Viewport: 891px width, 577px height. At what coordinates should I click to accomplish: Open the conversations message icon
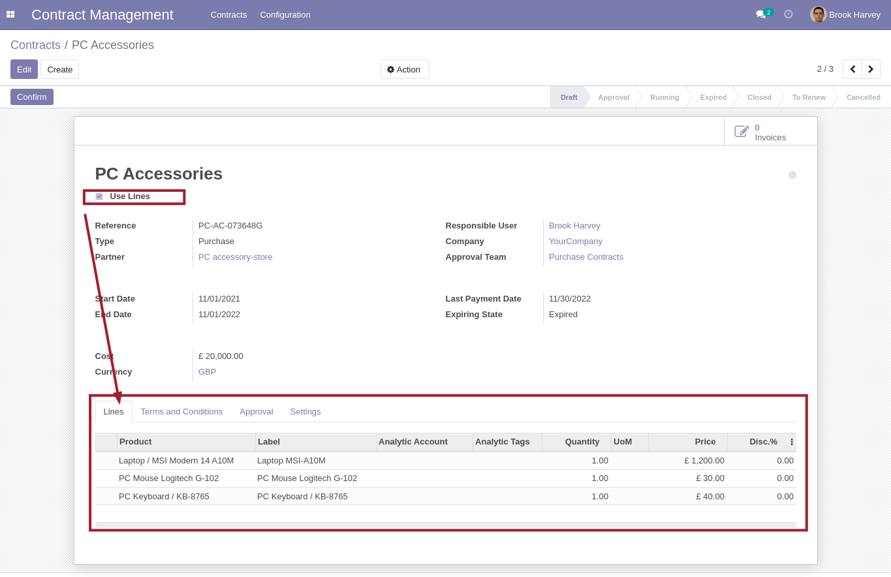[760, 14]
